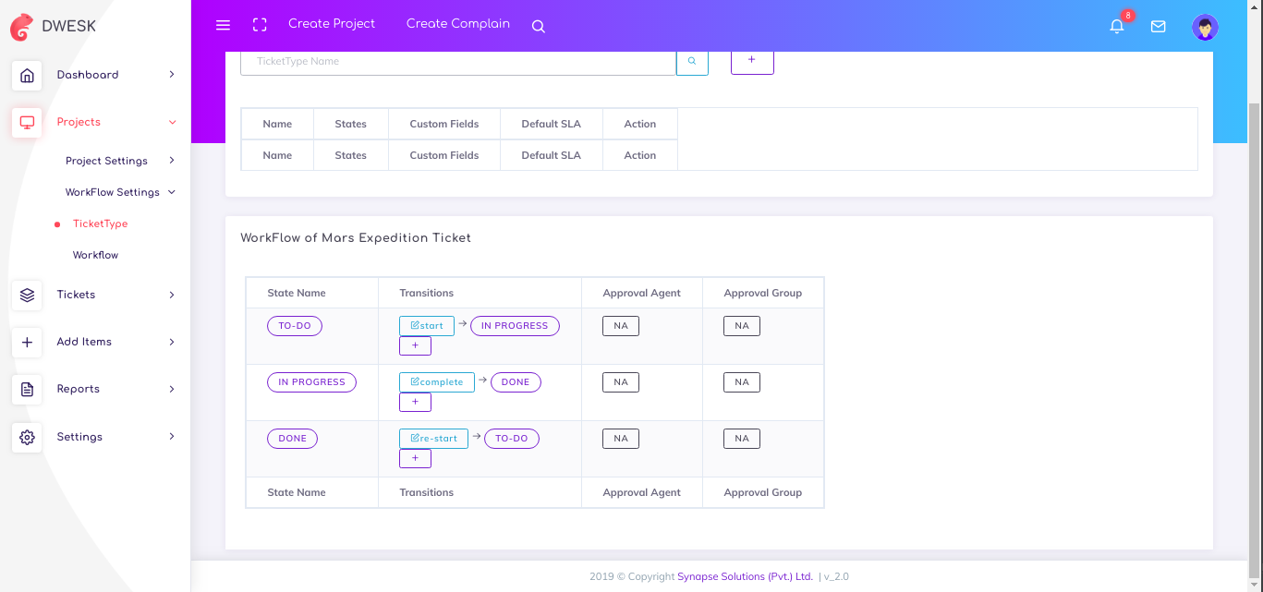Click the TicketType Name input field

(x=457, y=62)
